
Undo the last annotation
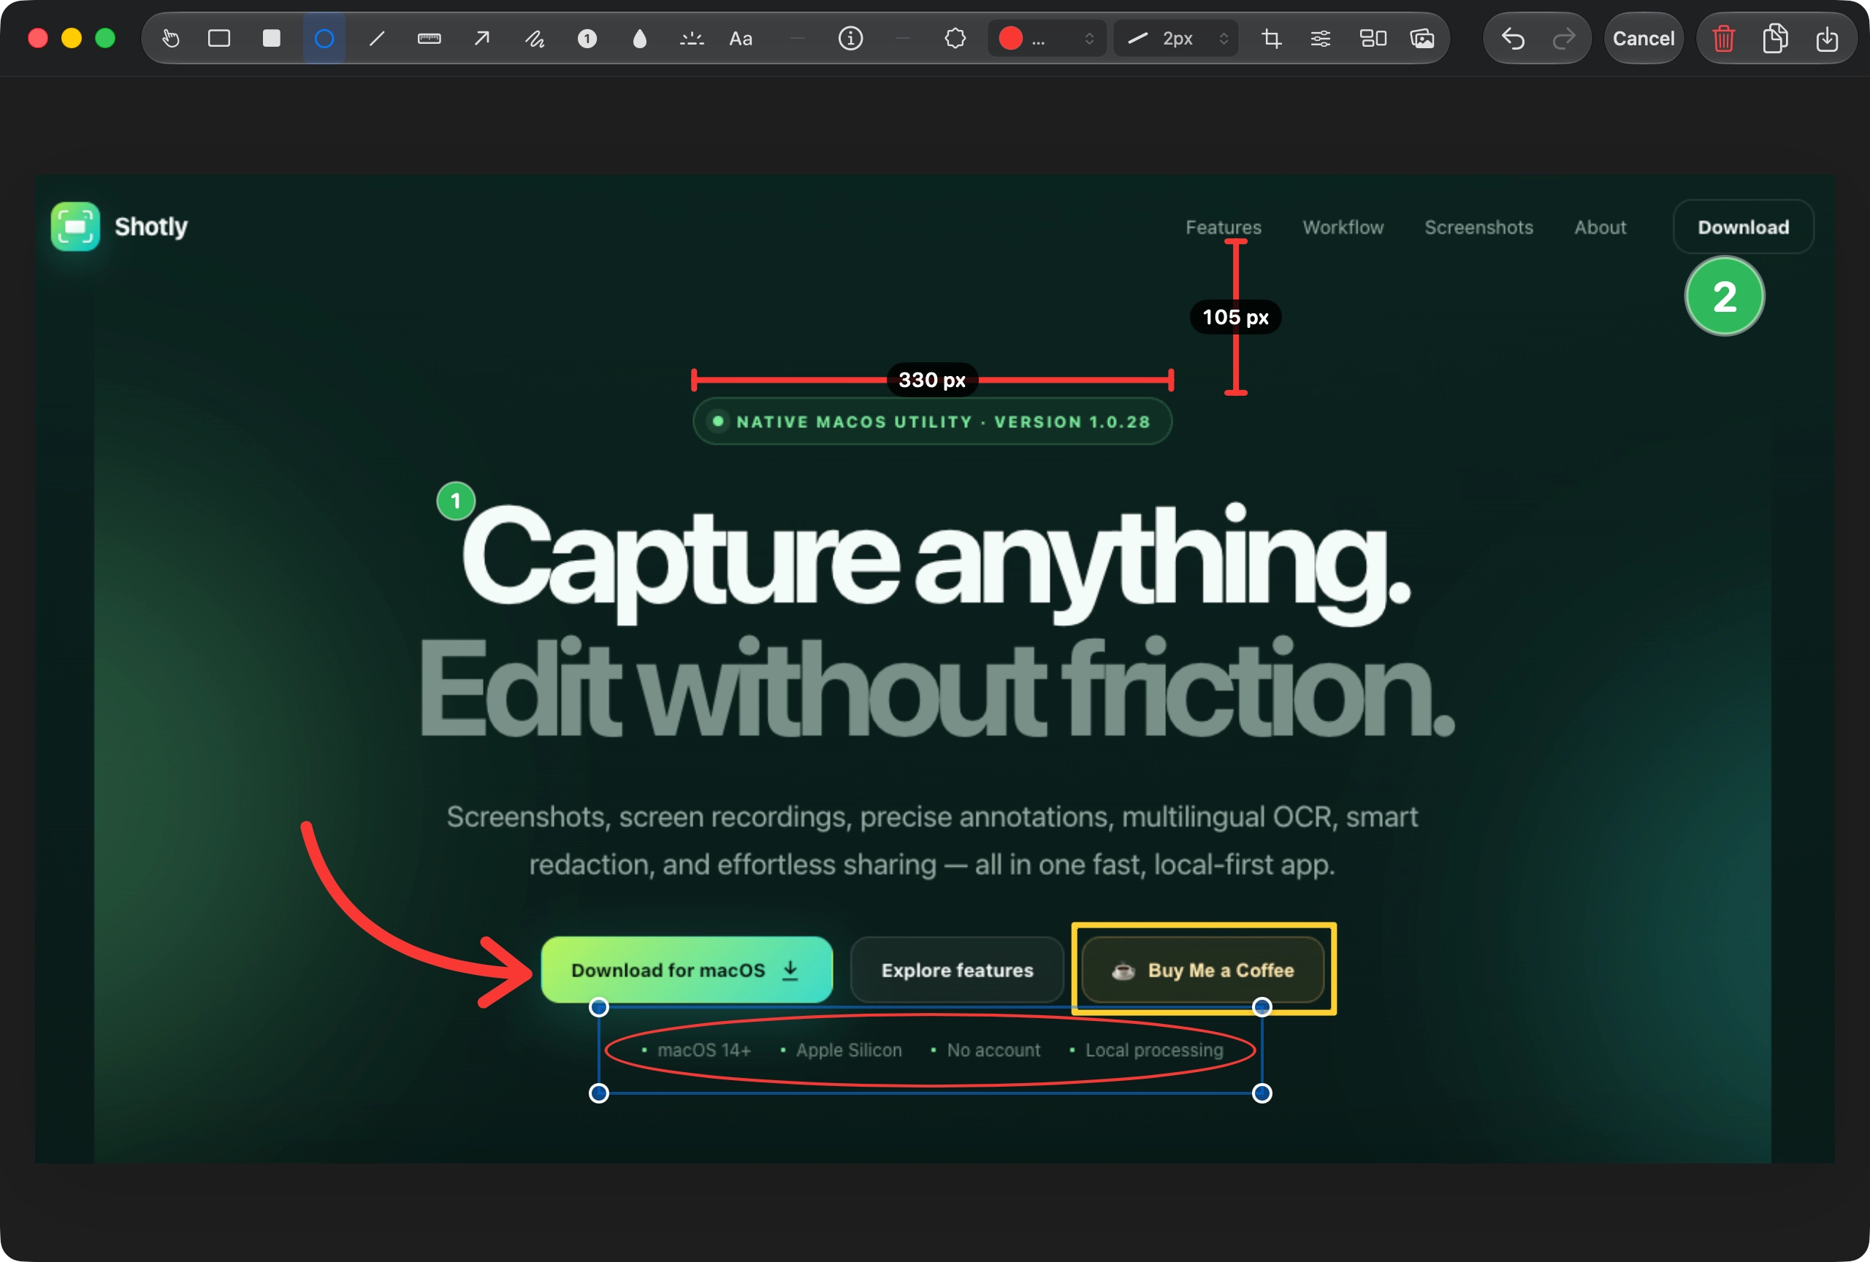tap(1514, 38)
